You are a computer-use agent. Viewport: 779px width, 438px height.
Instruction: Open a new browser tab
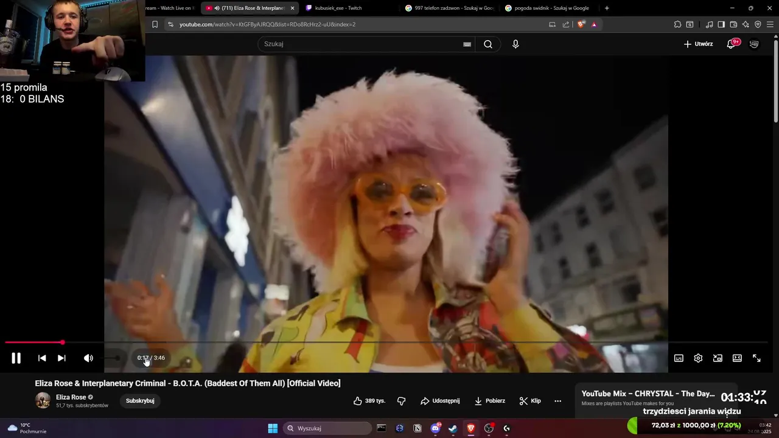pos(607,8)
